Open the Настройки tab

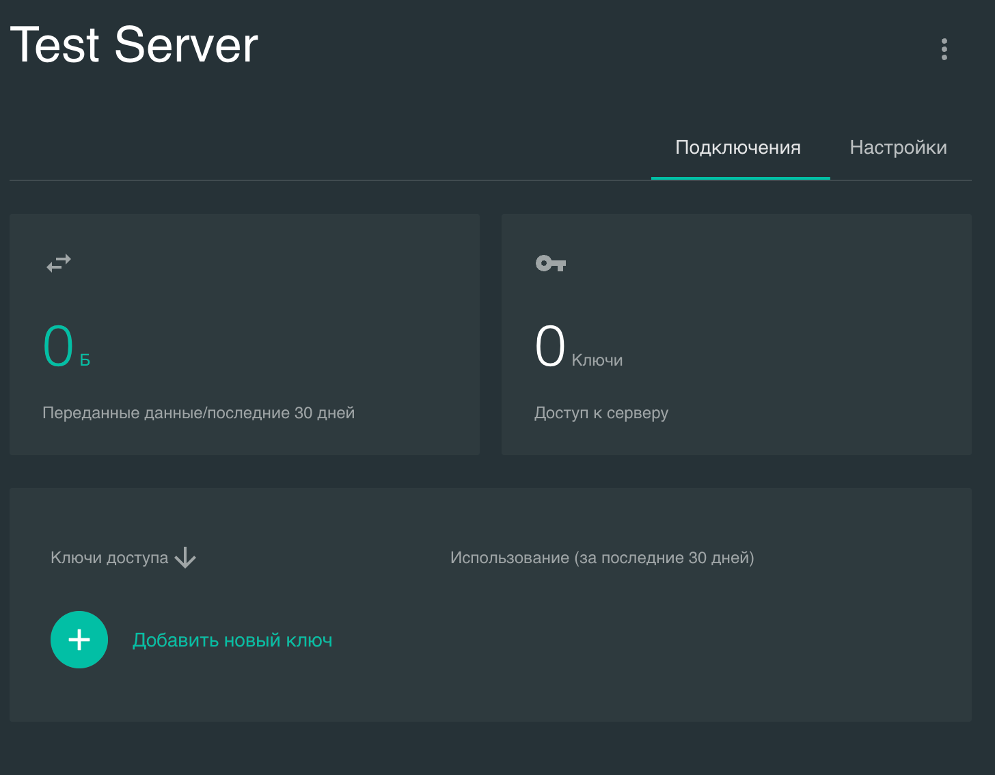coord(898,148)
